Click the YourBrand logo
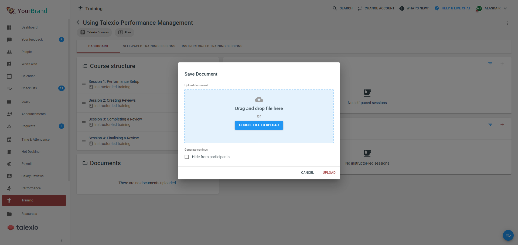 [x=27, y=11]
